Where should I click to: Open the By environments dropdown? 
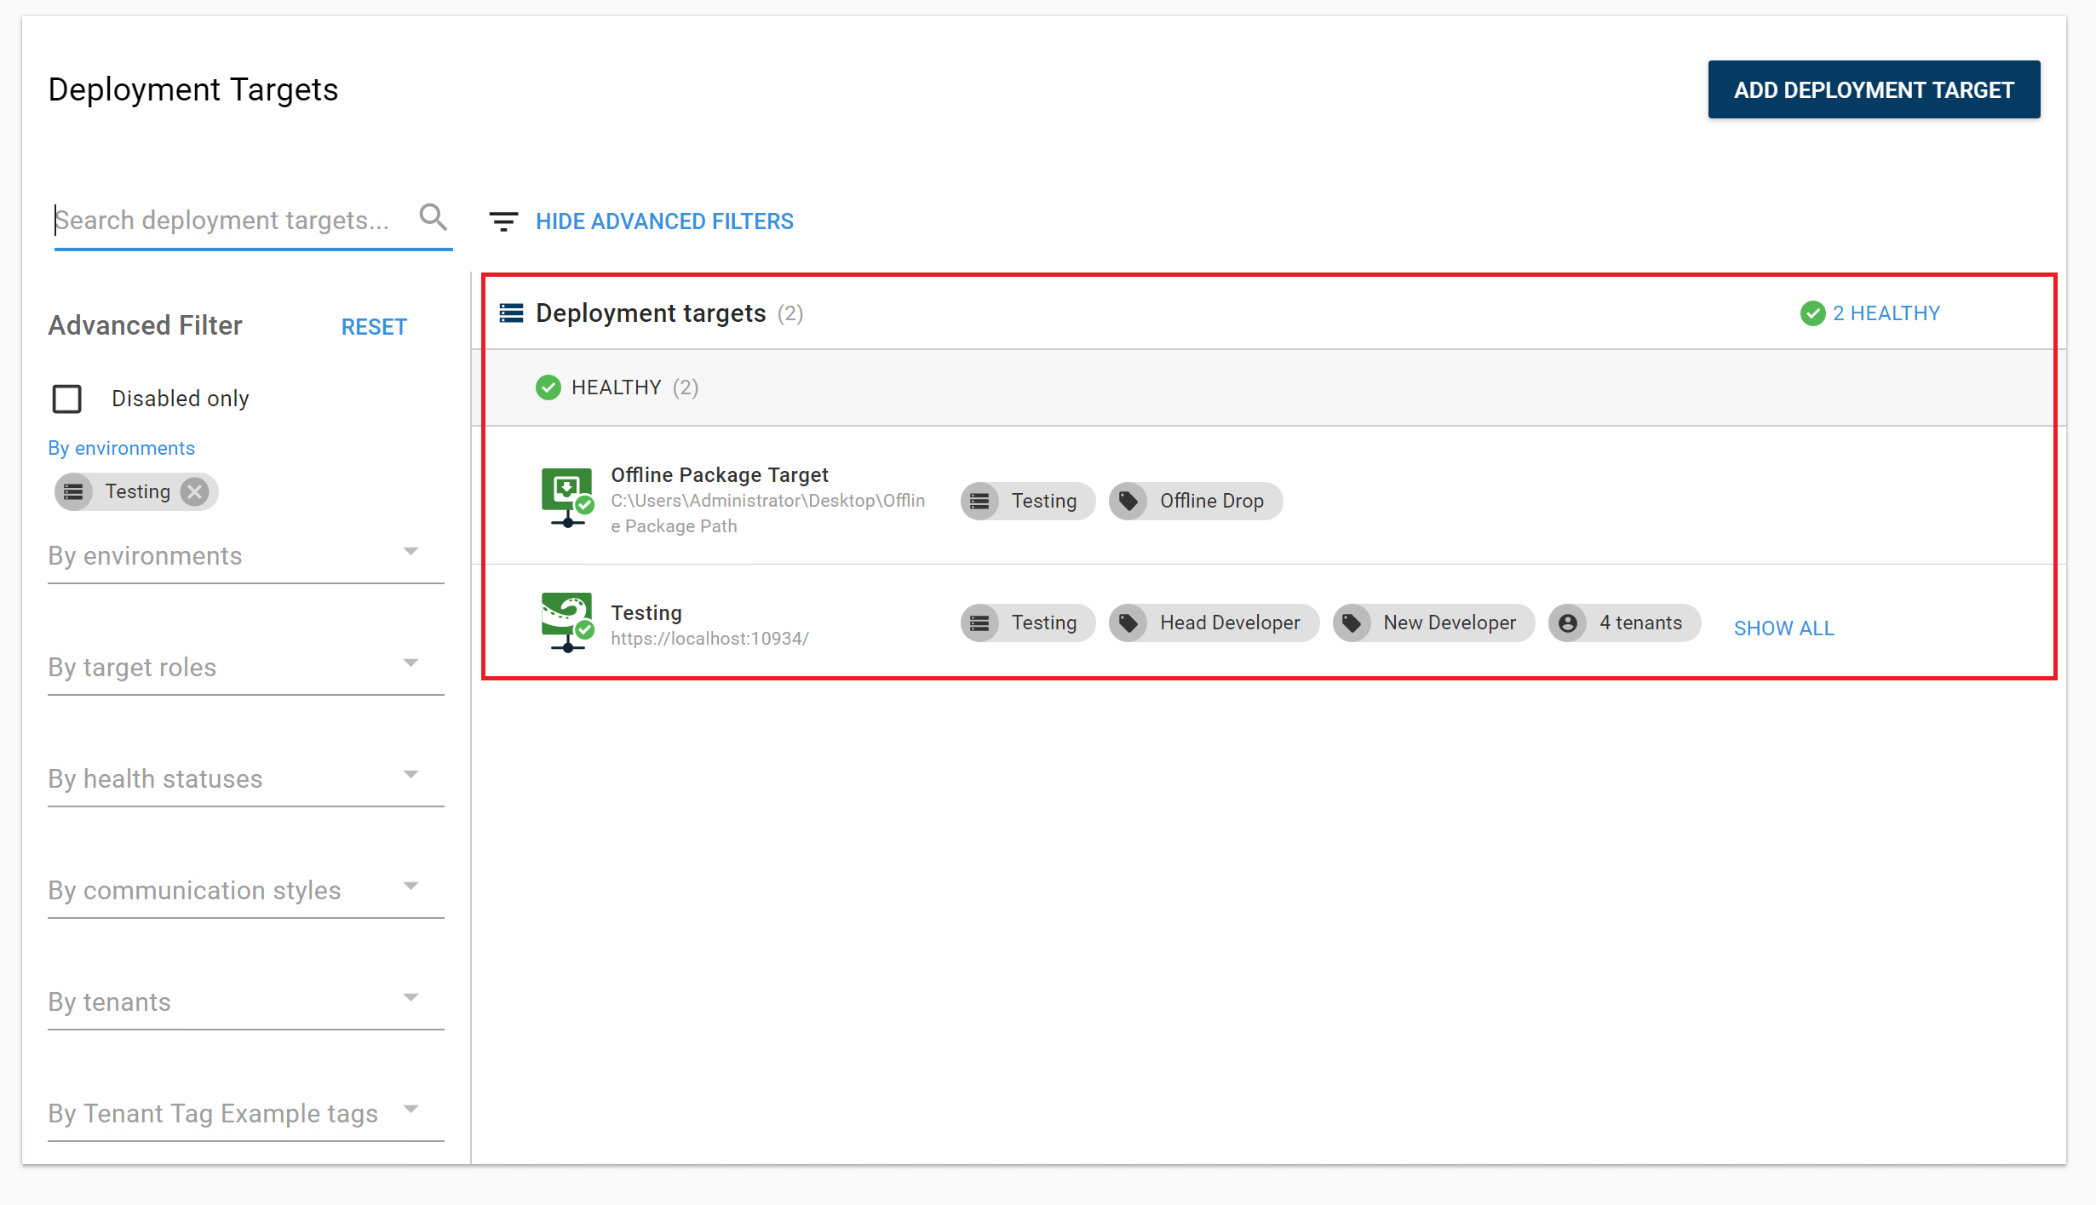pos(245,555)
